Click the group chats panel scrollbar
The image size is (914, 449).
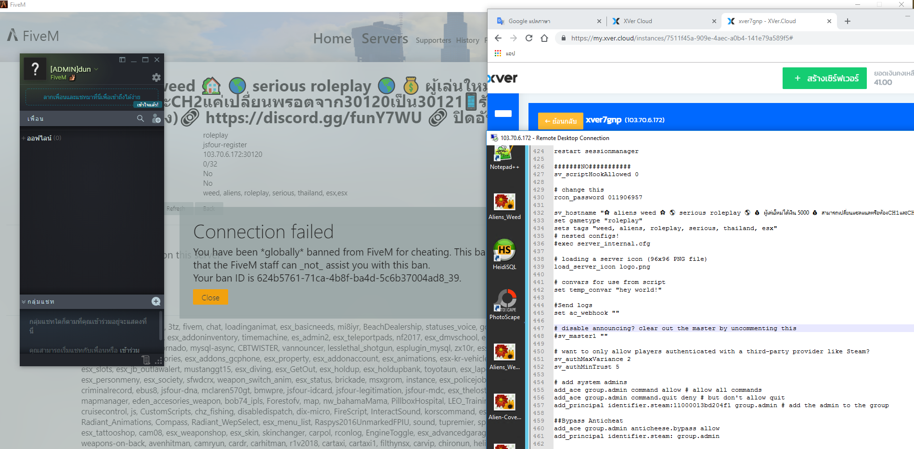(x=161, y=325)
